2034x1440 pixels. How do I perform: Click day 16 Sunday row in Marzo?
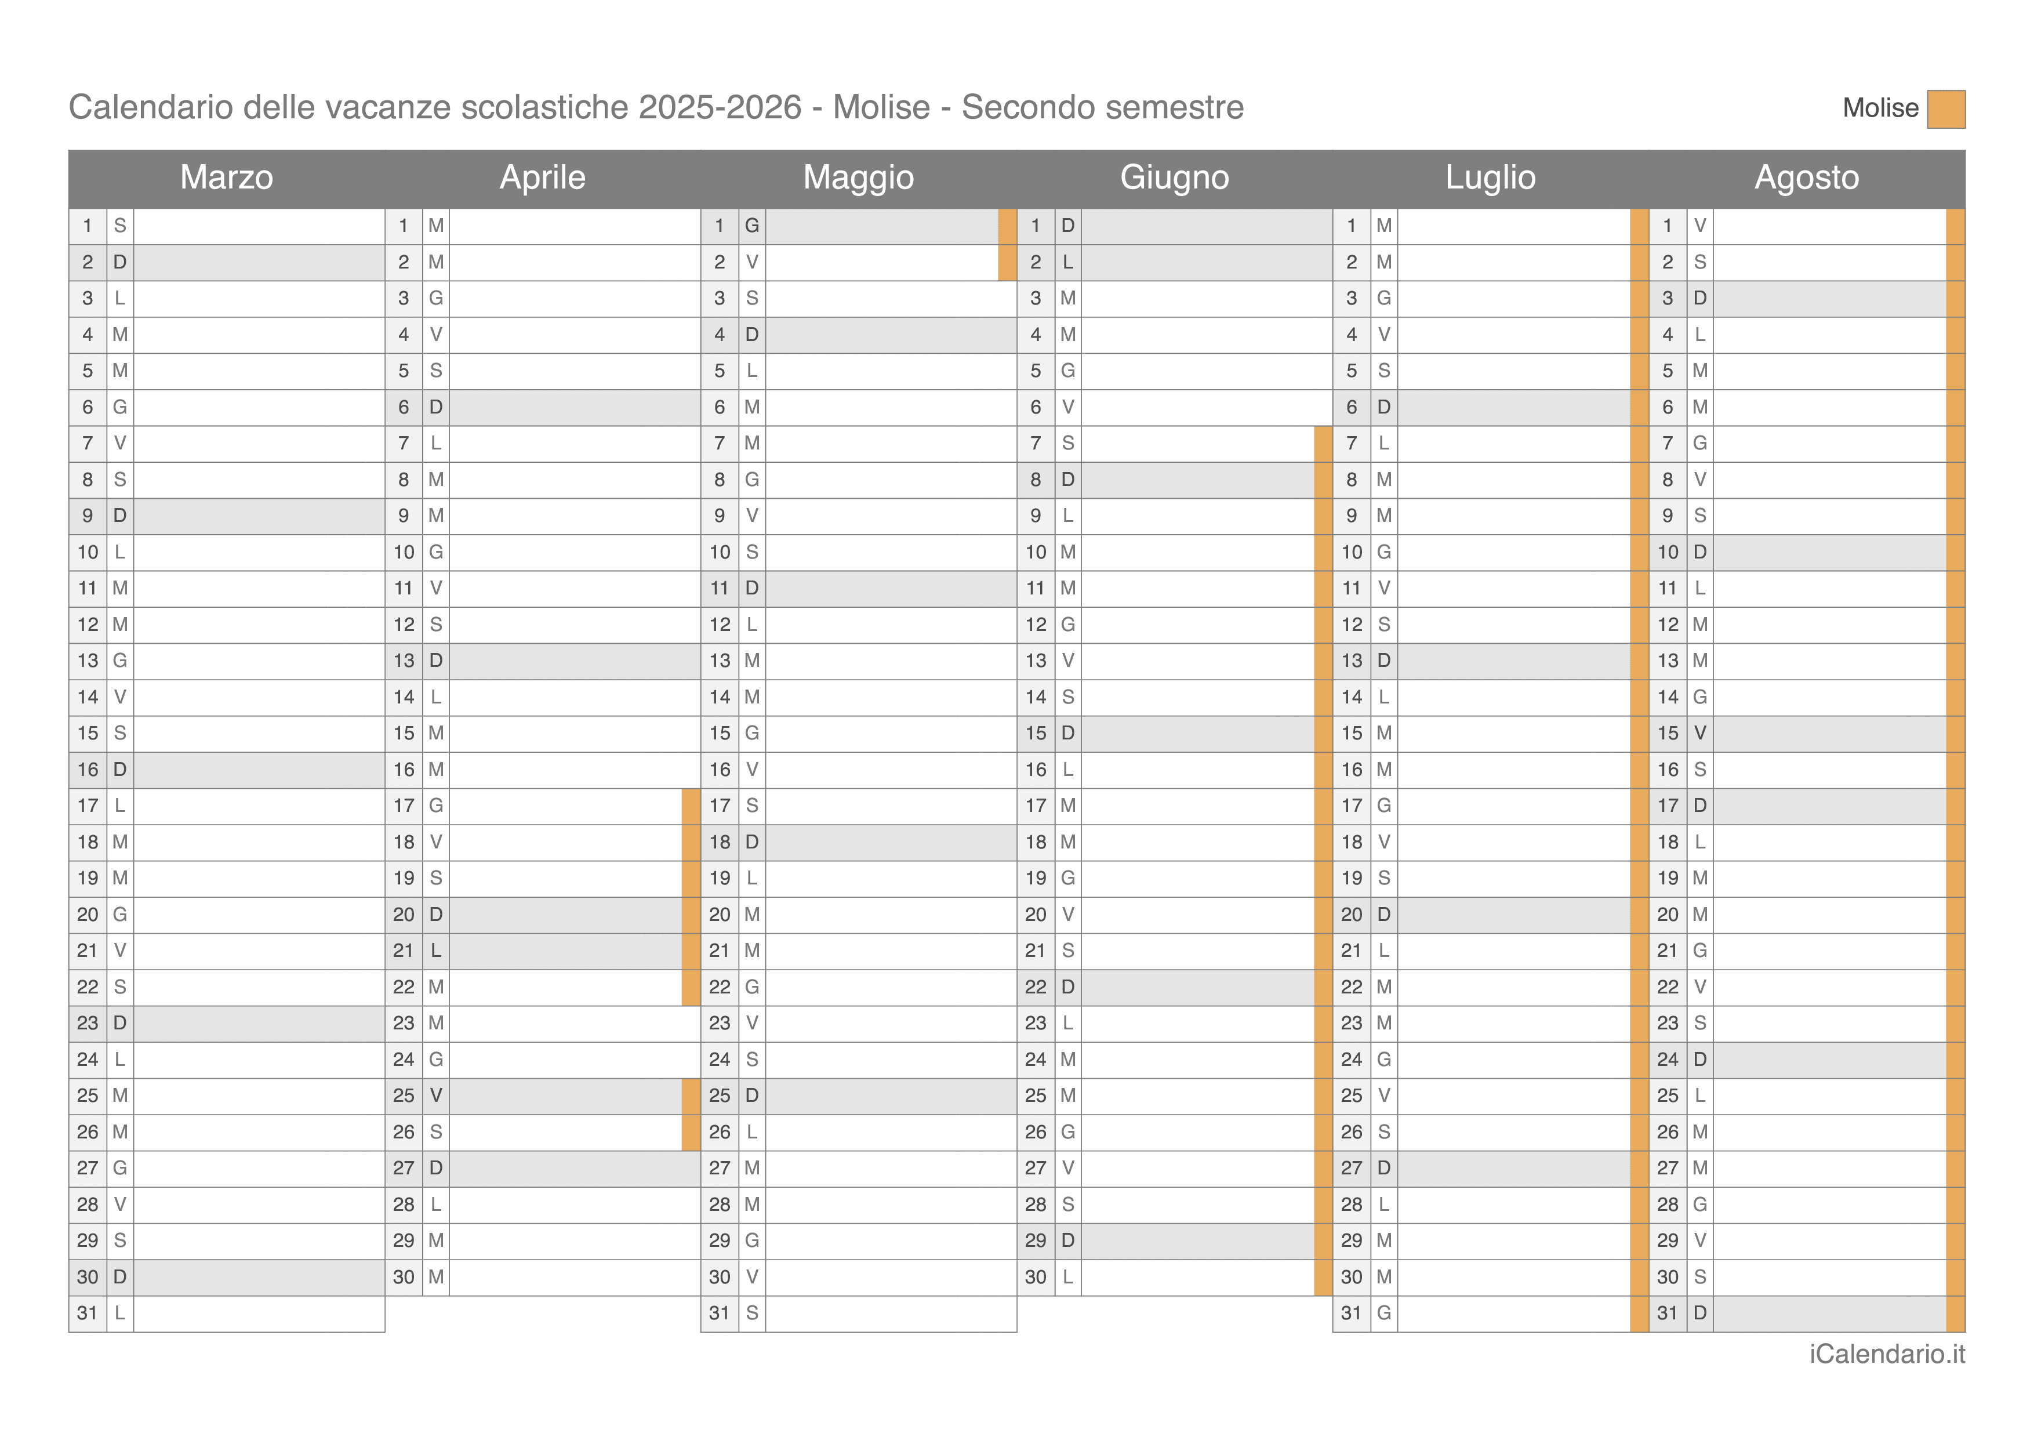coord(227,770)
